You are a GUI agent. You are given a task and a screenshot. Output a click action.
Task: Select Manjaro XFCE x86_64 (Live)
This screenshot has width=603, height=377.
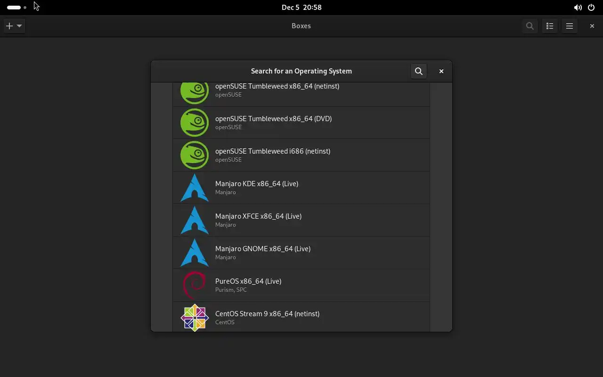coord(301,220)
